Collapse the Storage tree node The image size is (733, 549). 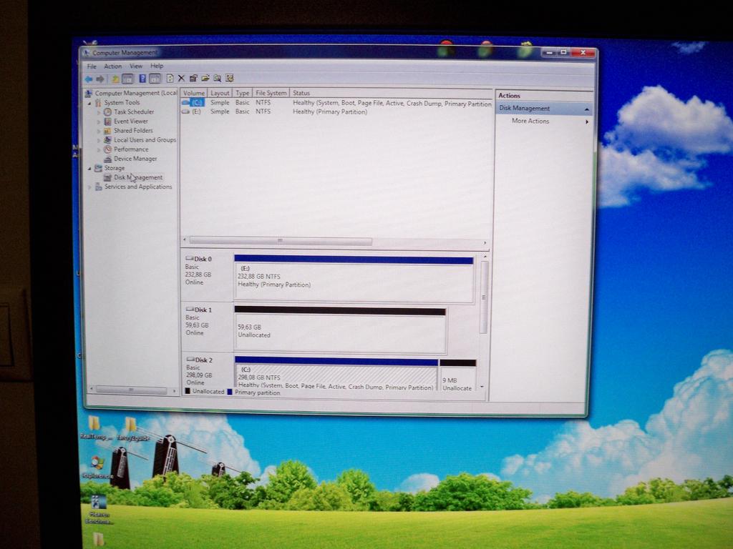[89, 169]
